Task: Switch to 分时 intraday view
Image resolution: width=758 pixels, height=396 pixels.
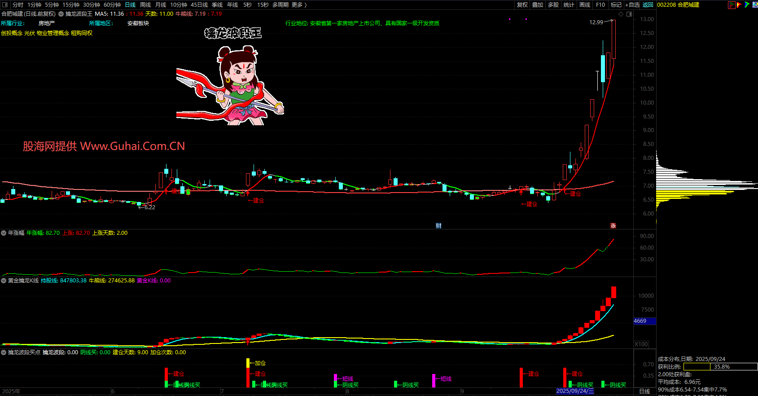Action: 18,5
